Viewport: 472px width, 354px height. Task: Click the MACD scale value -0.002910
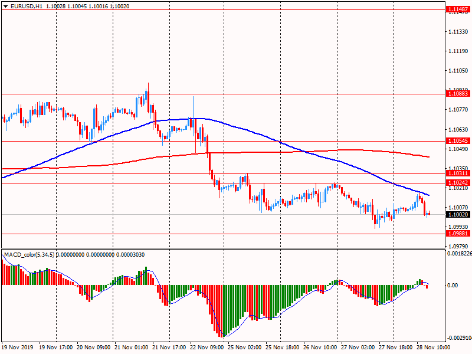tap(458, 338)
